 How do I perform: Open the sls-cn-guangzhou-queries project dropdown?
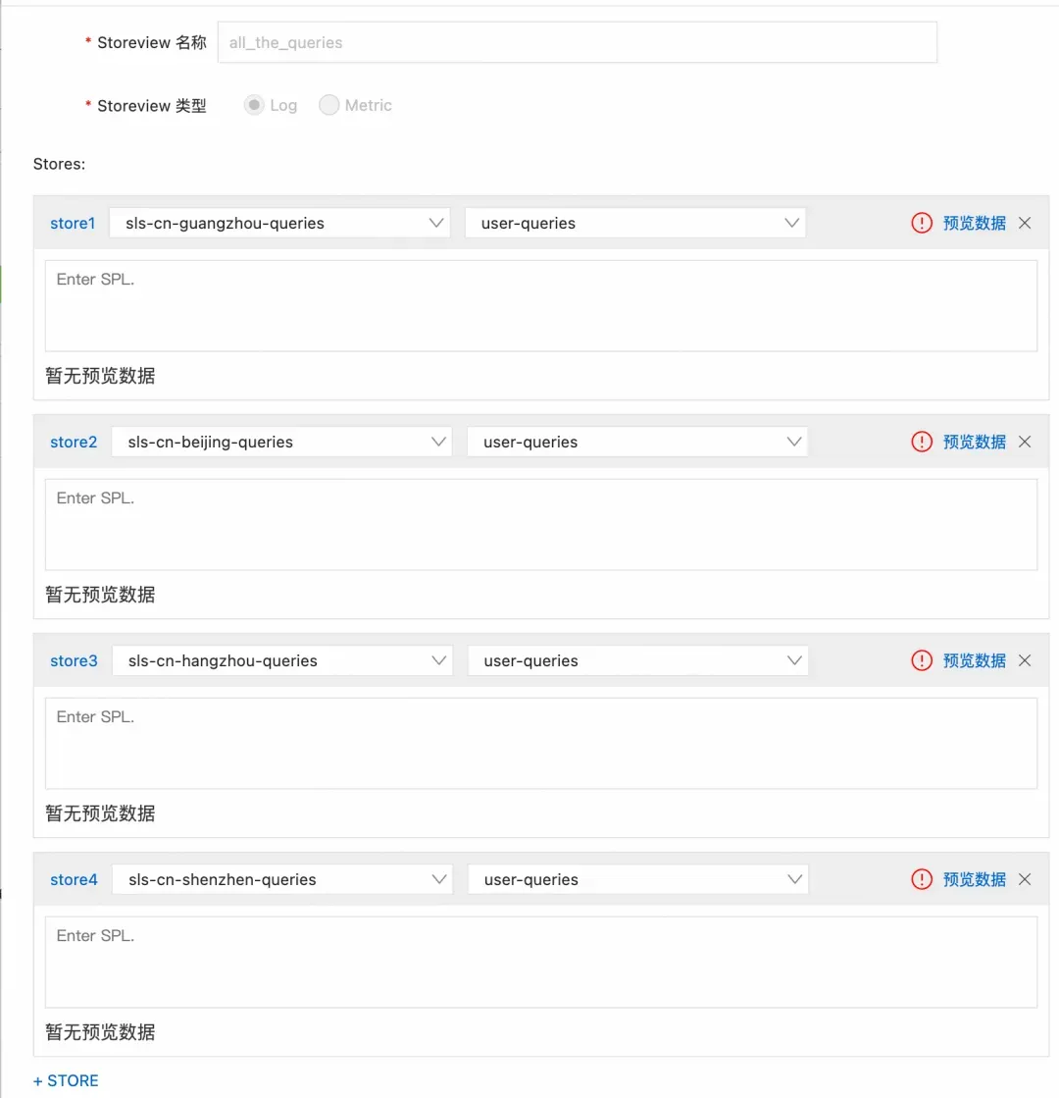coord(279,223)
